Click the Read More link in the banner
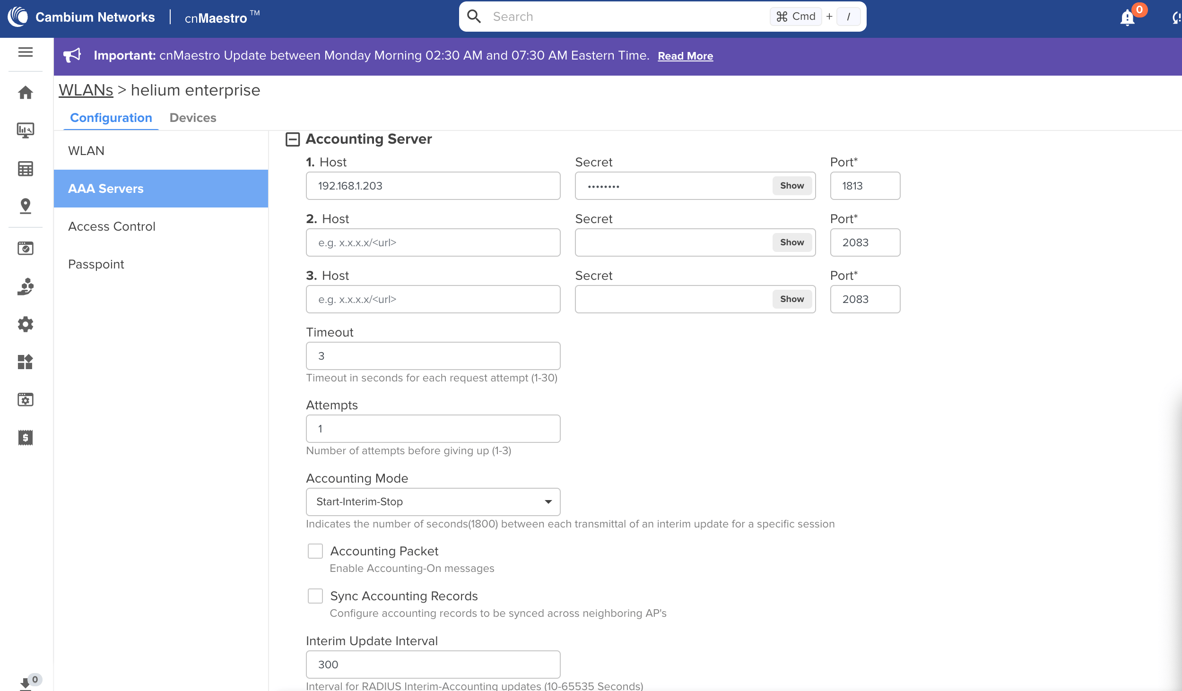Screen dimensions: 1182x691 [685, 56]
